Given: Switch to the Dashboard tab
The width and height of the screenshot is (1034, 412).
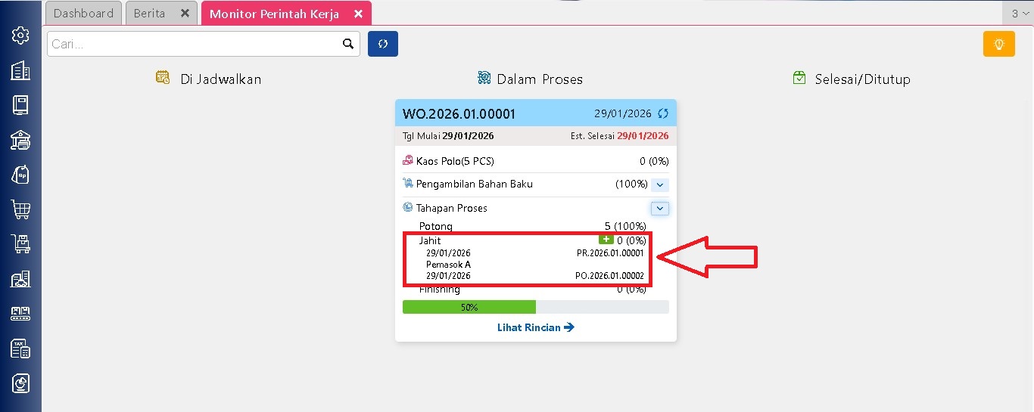Looking at the screenshot, I should pyautogui.click(x=83, y=14).
